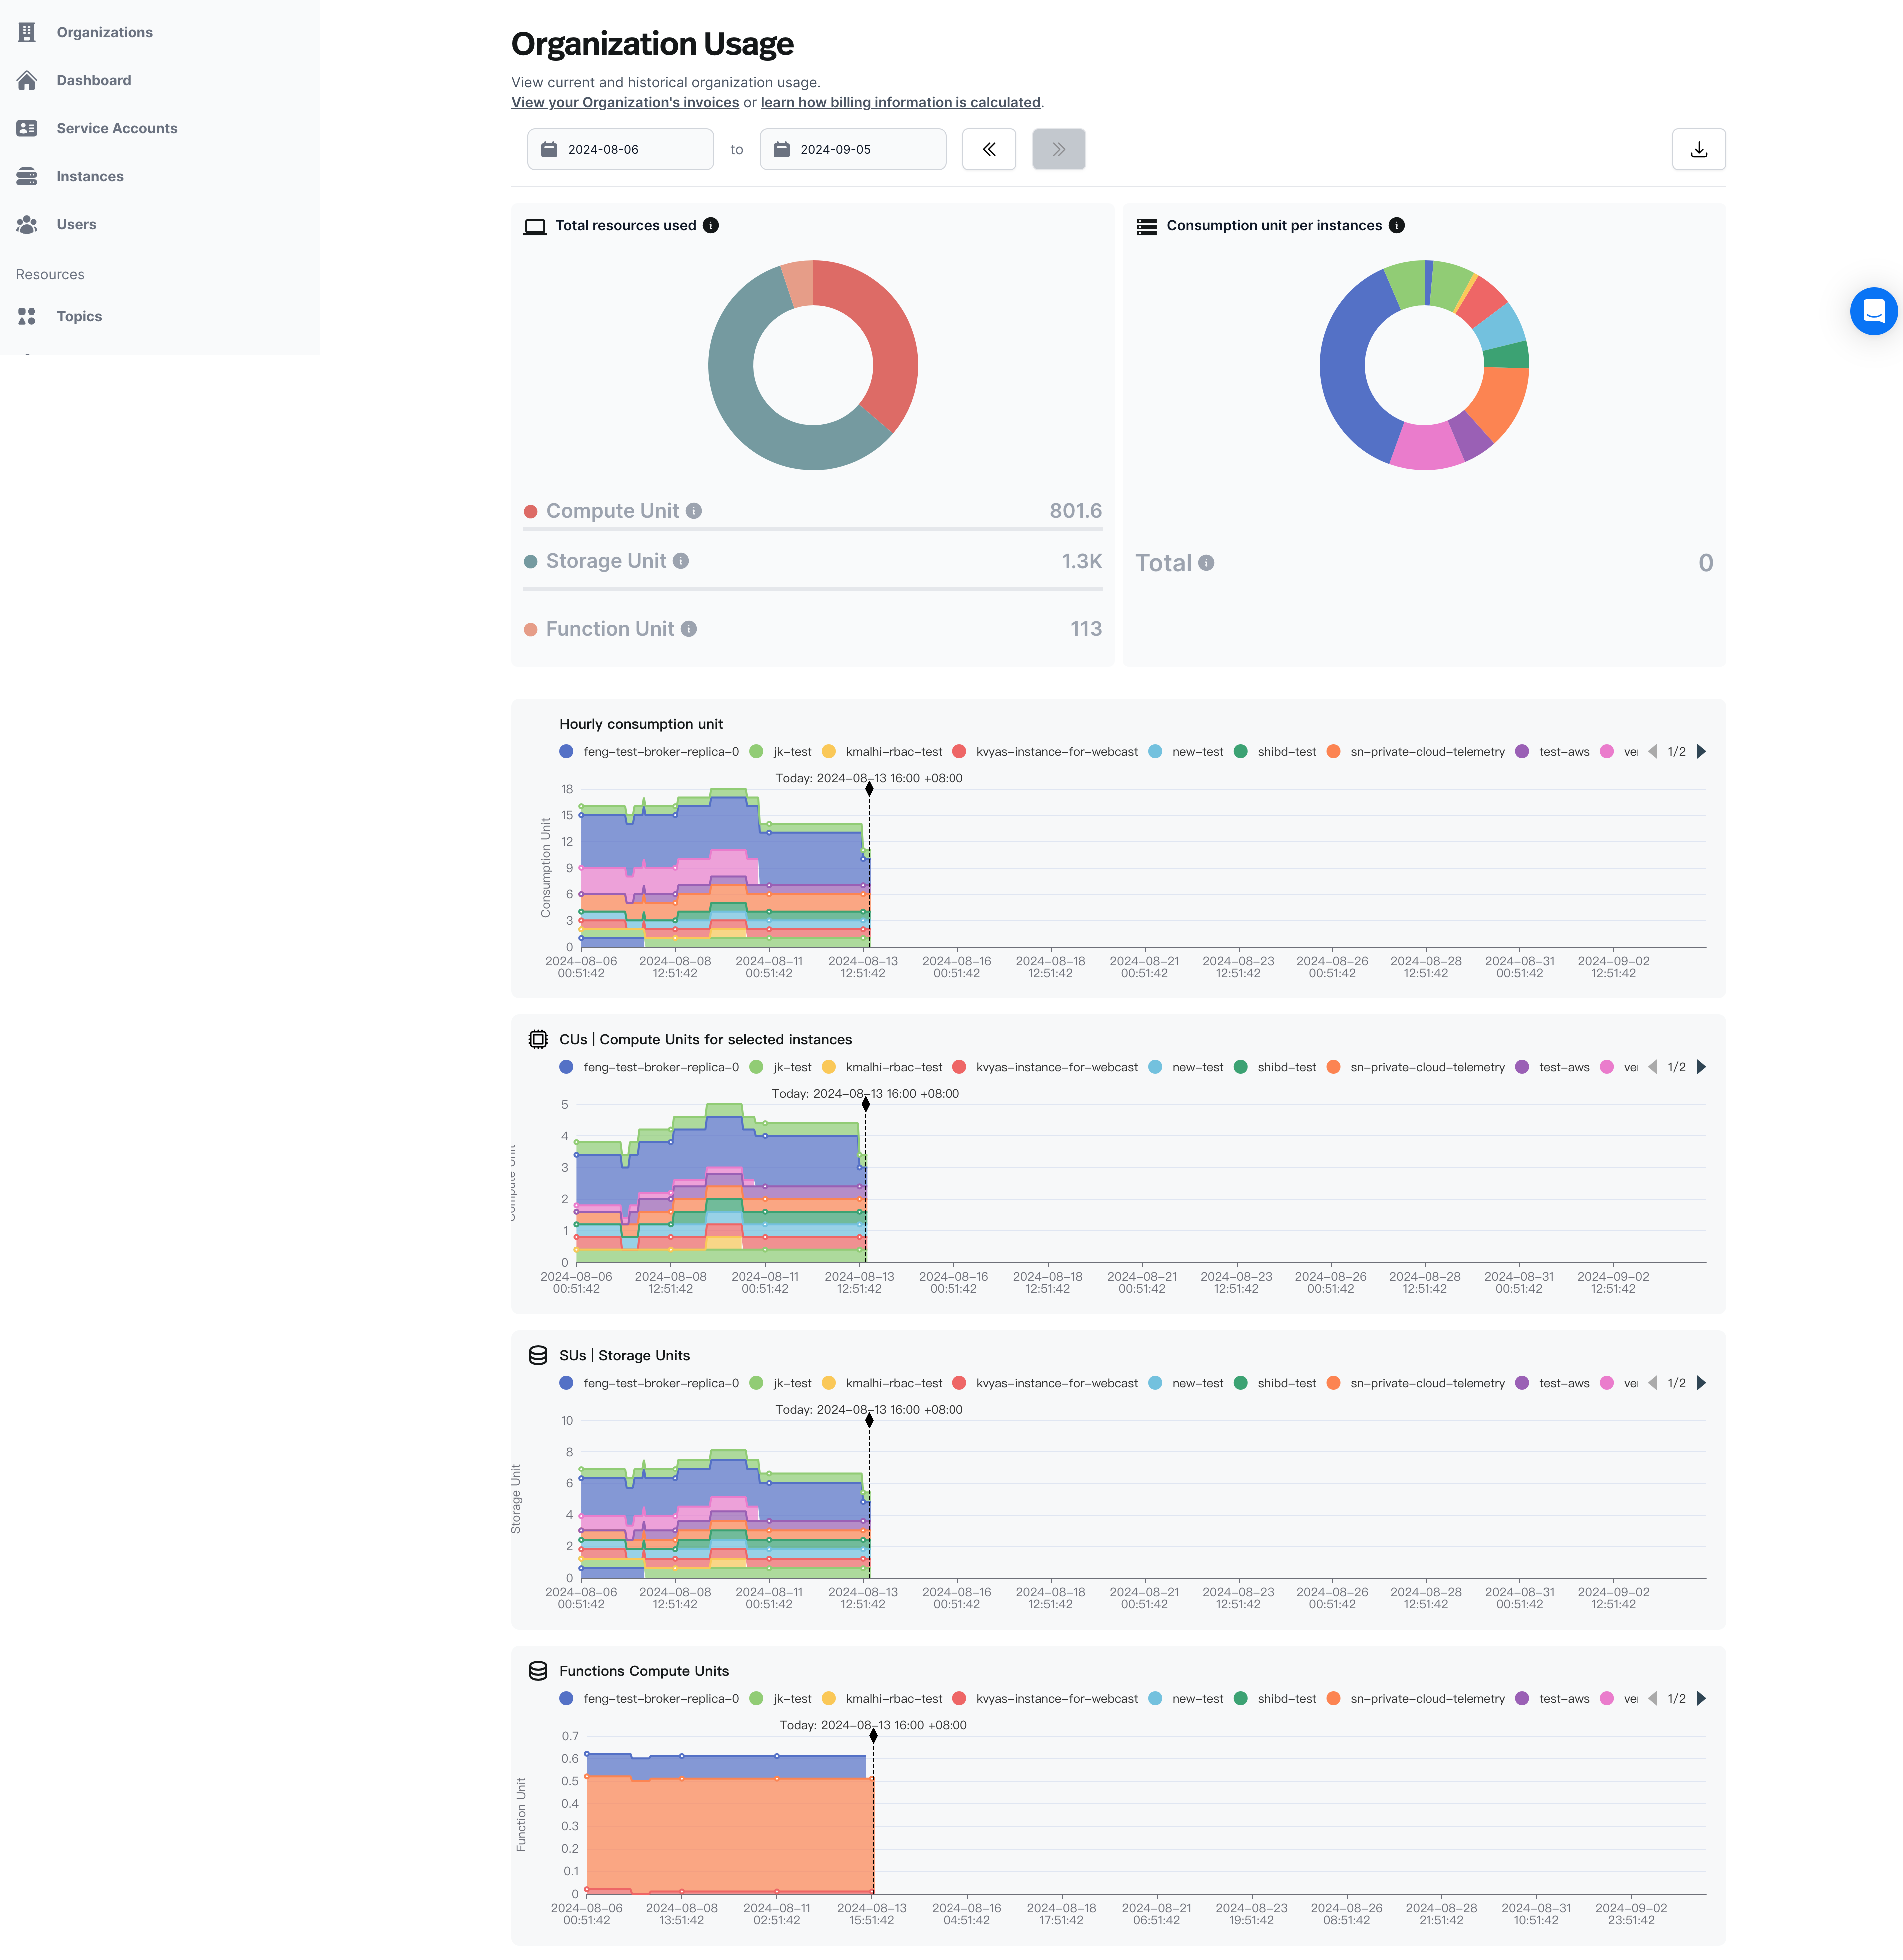Click the end date field 2024-09-05

[852, 150]
